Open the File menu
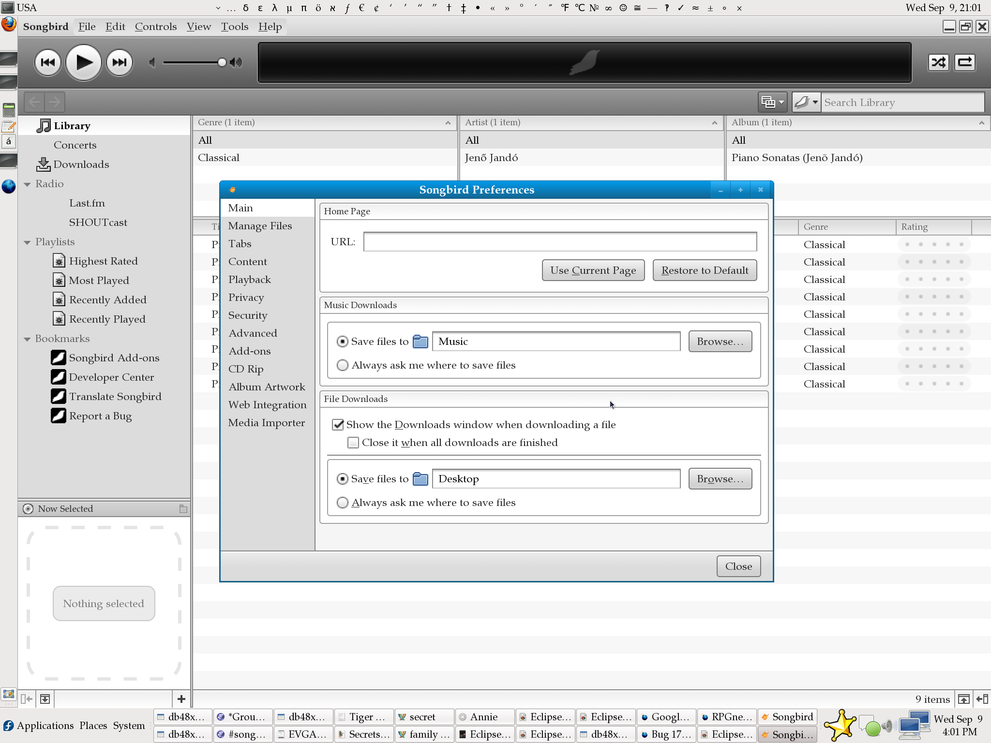991x743 pixels. [x=87, y=27]
